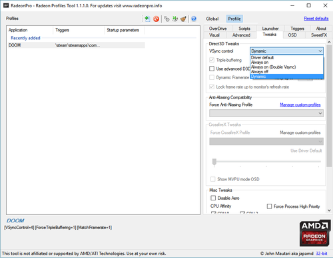Switch to the Launcher tab
The image size is (333, 259).
(x=270, y=29)
